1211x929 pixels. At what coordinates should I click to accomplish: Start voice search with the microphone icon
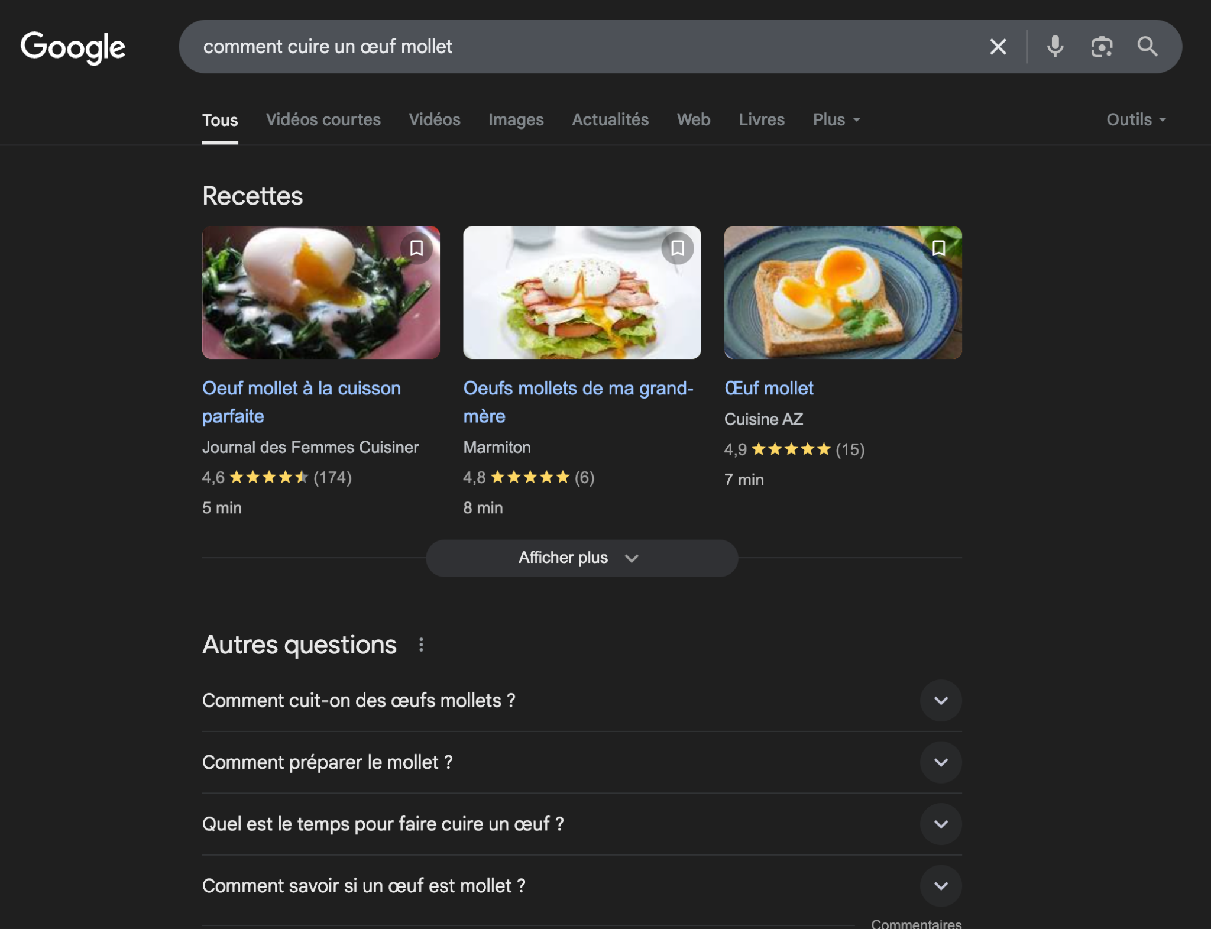coord(1055,47)
